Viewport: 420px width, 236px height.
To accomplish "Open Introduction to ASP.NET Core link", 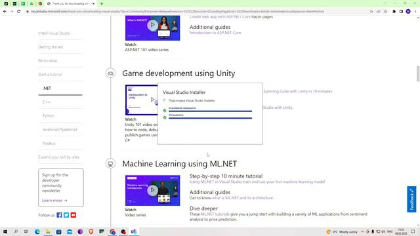I will (215, 33).
